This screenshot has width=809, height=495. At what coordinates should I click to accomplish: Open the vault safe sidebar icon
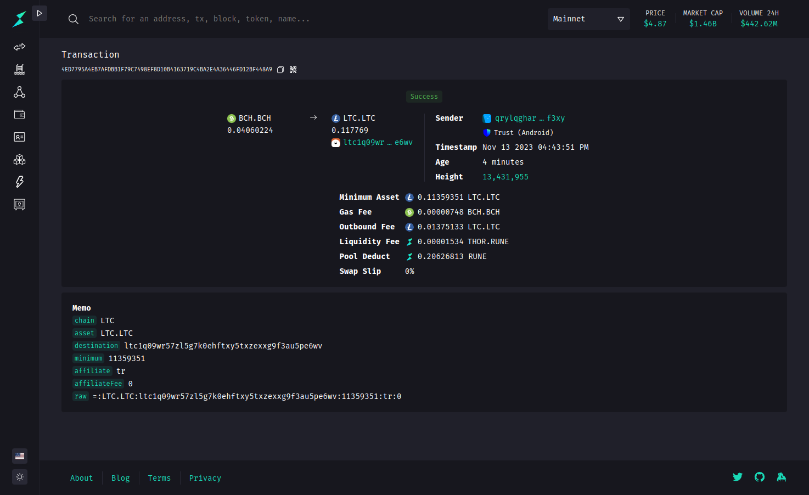(x=19, y=204)
